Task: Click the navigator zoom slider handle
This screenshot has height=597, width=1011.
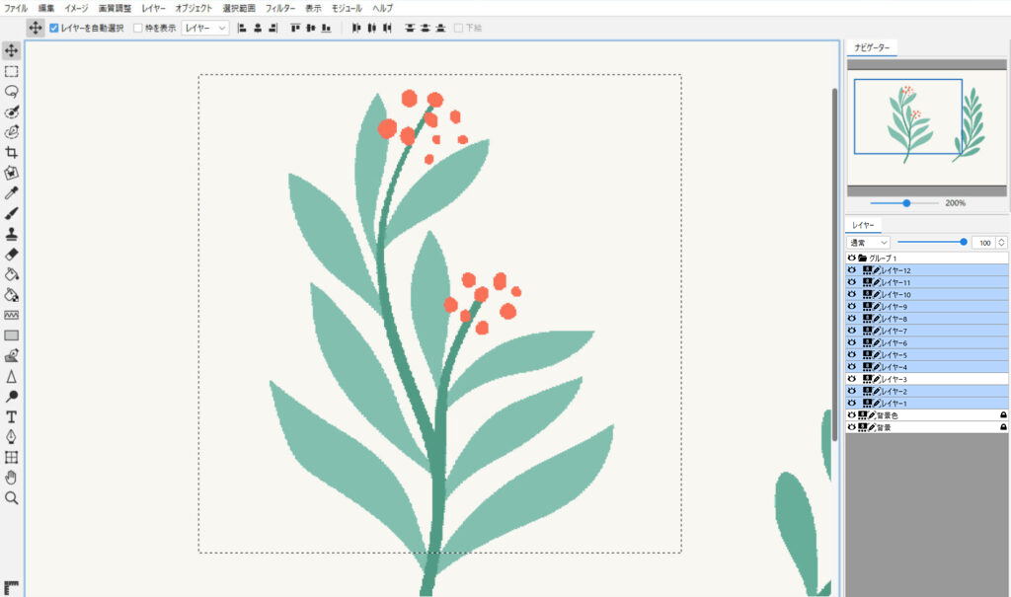Action: 906,202
